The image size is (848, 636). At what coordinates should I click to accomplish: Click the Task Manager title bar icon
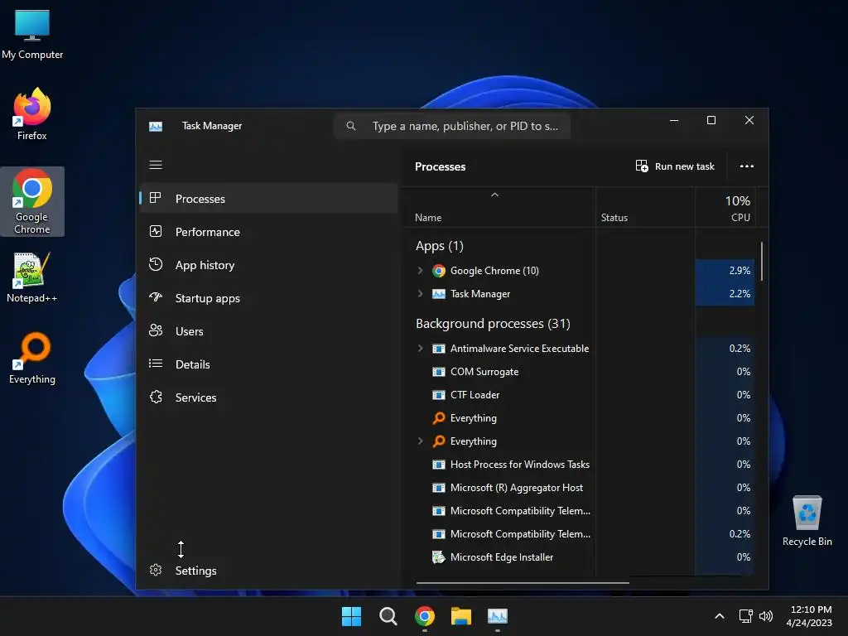(155, 127)
